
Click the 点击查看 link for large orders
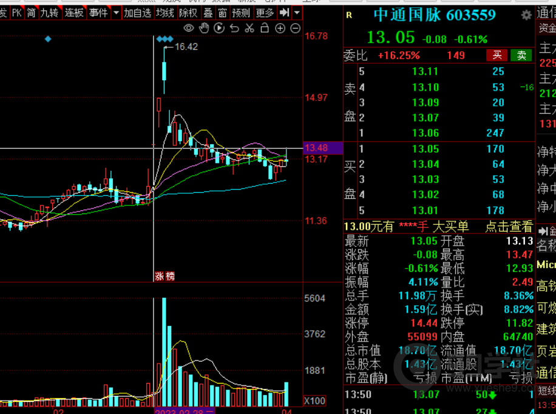click(509, 227)
